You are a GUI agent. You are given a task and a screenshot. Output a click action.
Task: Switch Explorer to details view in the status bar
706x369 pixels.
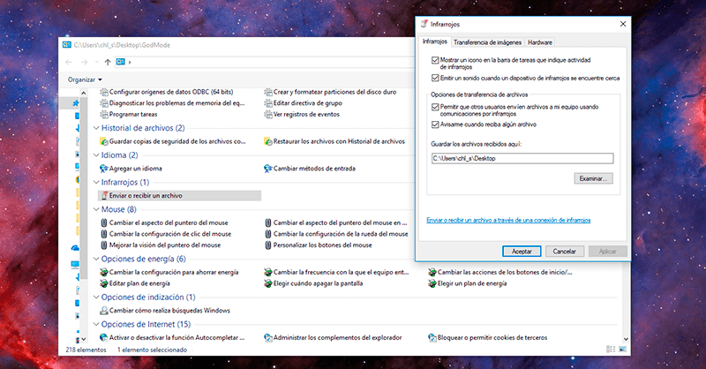(x=611, y=350)
